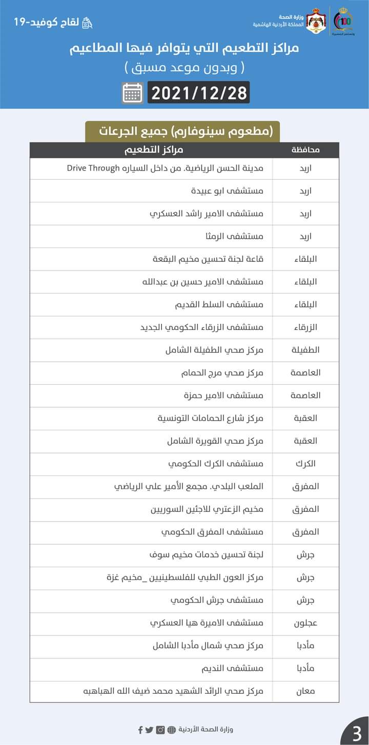Click the معان governorate cell

tap(305, 691)
